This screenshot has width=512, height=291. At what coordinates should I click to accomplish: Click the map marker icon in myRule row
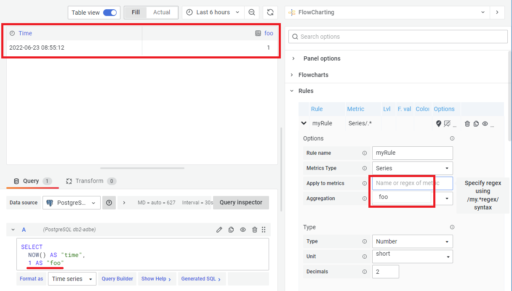(439, 124)
